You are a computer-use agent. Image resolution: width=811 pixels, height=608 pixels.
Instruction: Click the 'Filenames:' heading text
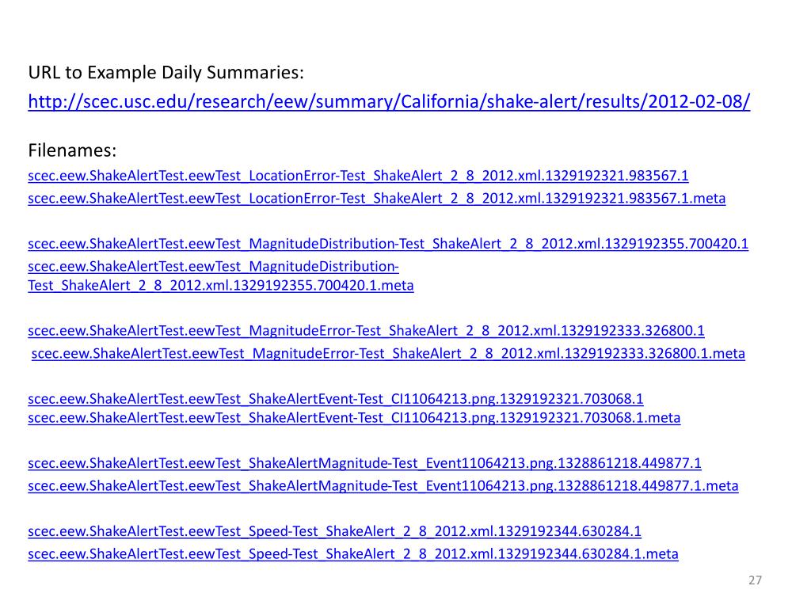click(x=72, y=150)
